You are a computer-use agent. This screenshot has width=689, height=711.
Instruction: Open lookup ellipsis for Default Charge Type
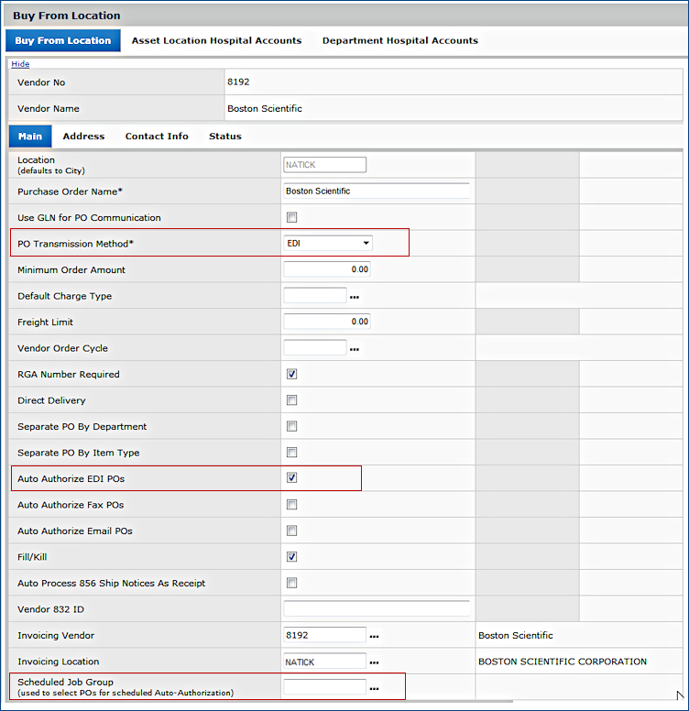(354, 297)
